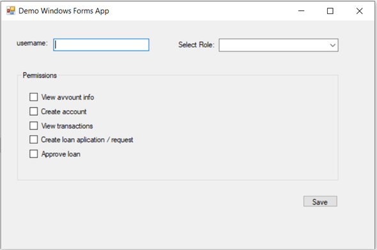Minimize the Demo Windows Forms App window
The width and height of the screenshot is (377, 250).
301,11
